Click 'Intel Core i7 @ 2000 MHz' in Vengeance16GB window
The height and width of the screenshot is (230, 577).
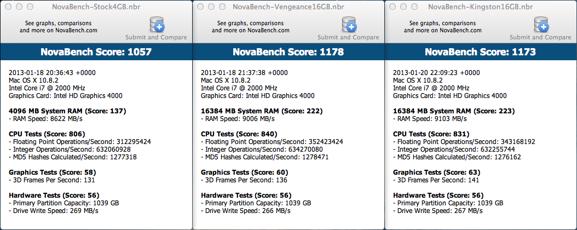239,88
